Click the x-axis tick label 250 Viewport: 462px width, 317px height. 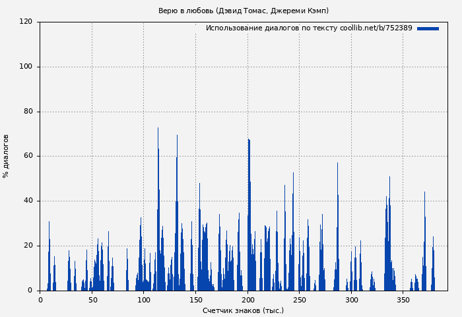pos(299,300)
